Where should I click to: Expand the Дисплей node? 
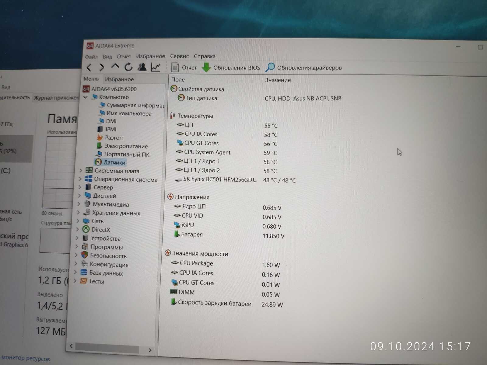[79, 195]
